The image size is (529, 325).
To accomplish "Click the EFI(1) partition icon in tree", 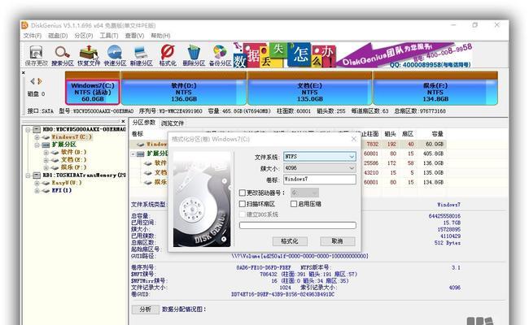I will (x=46, y=191).
